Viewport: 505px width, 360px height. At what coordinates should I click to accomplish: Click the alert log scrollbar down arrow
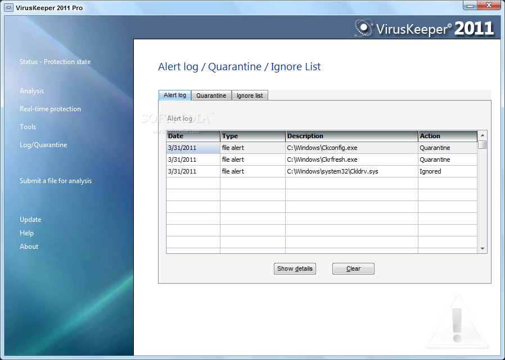[482, 248]
